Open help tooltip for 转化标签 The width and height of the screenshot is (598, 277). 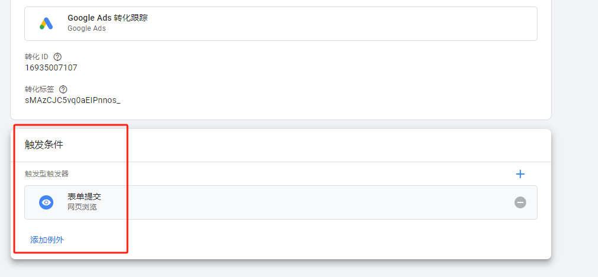pos(63,89)
